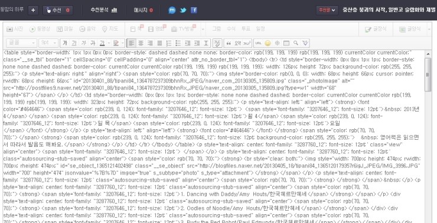Toggle center alignment button
Screen dimensions: 437x223
coord(141,43)
